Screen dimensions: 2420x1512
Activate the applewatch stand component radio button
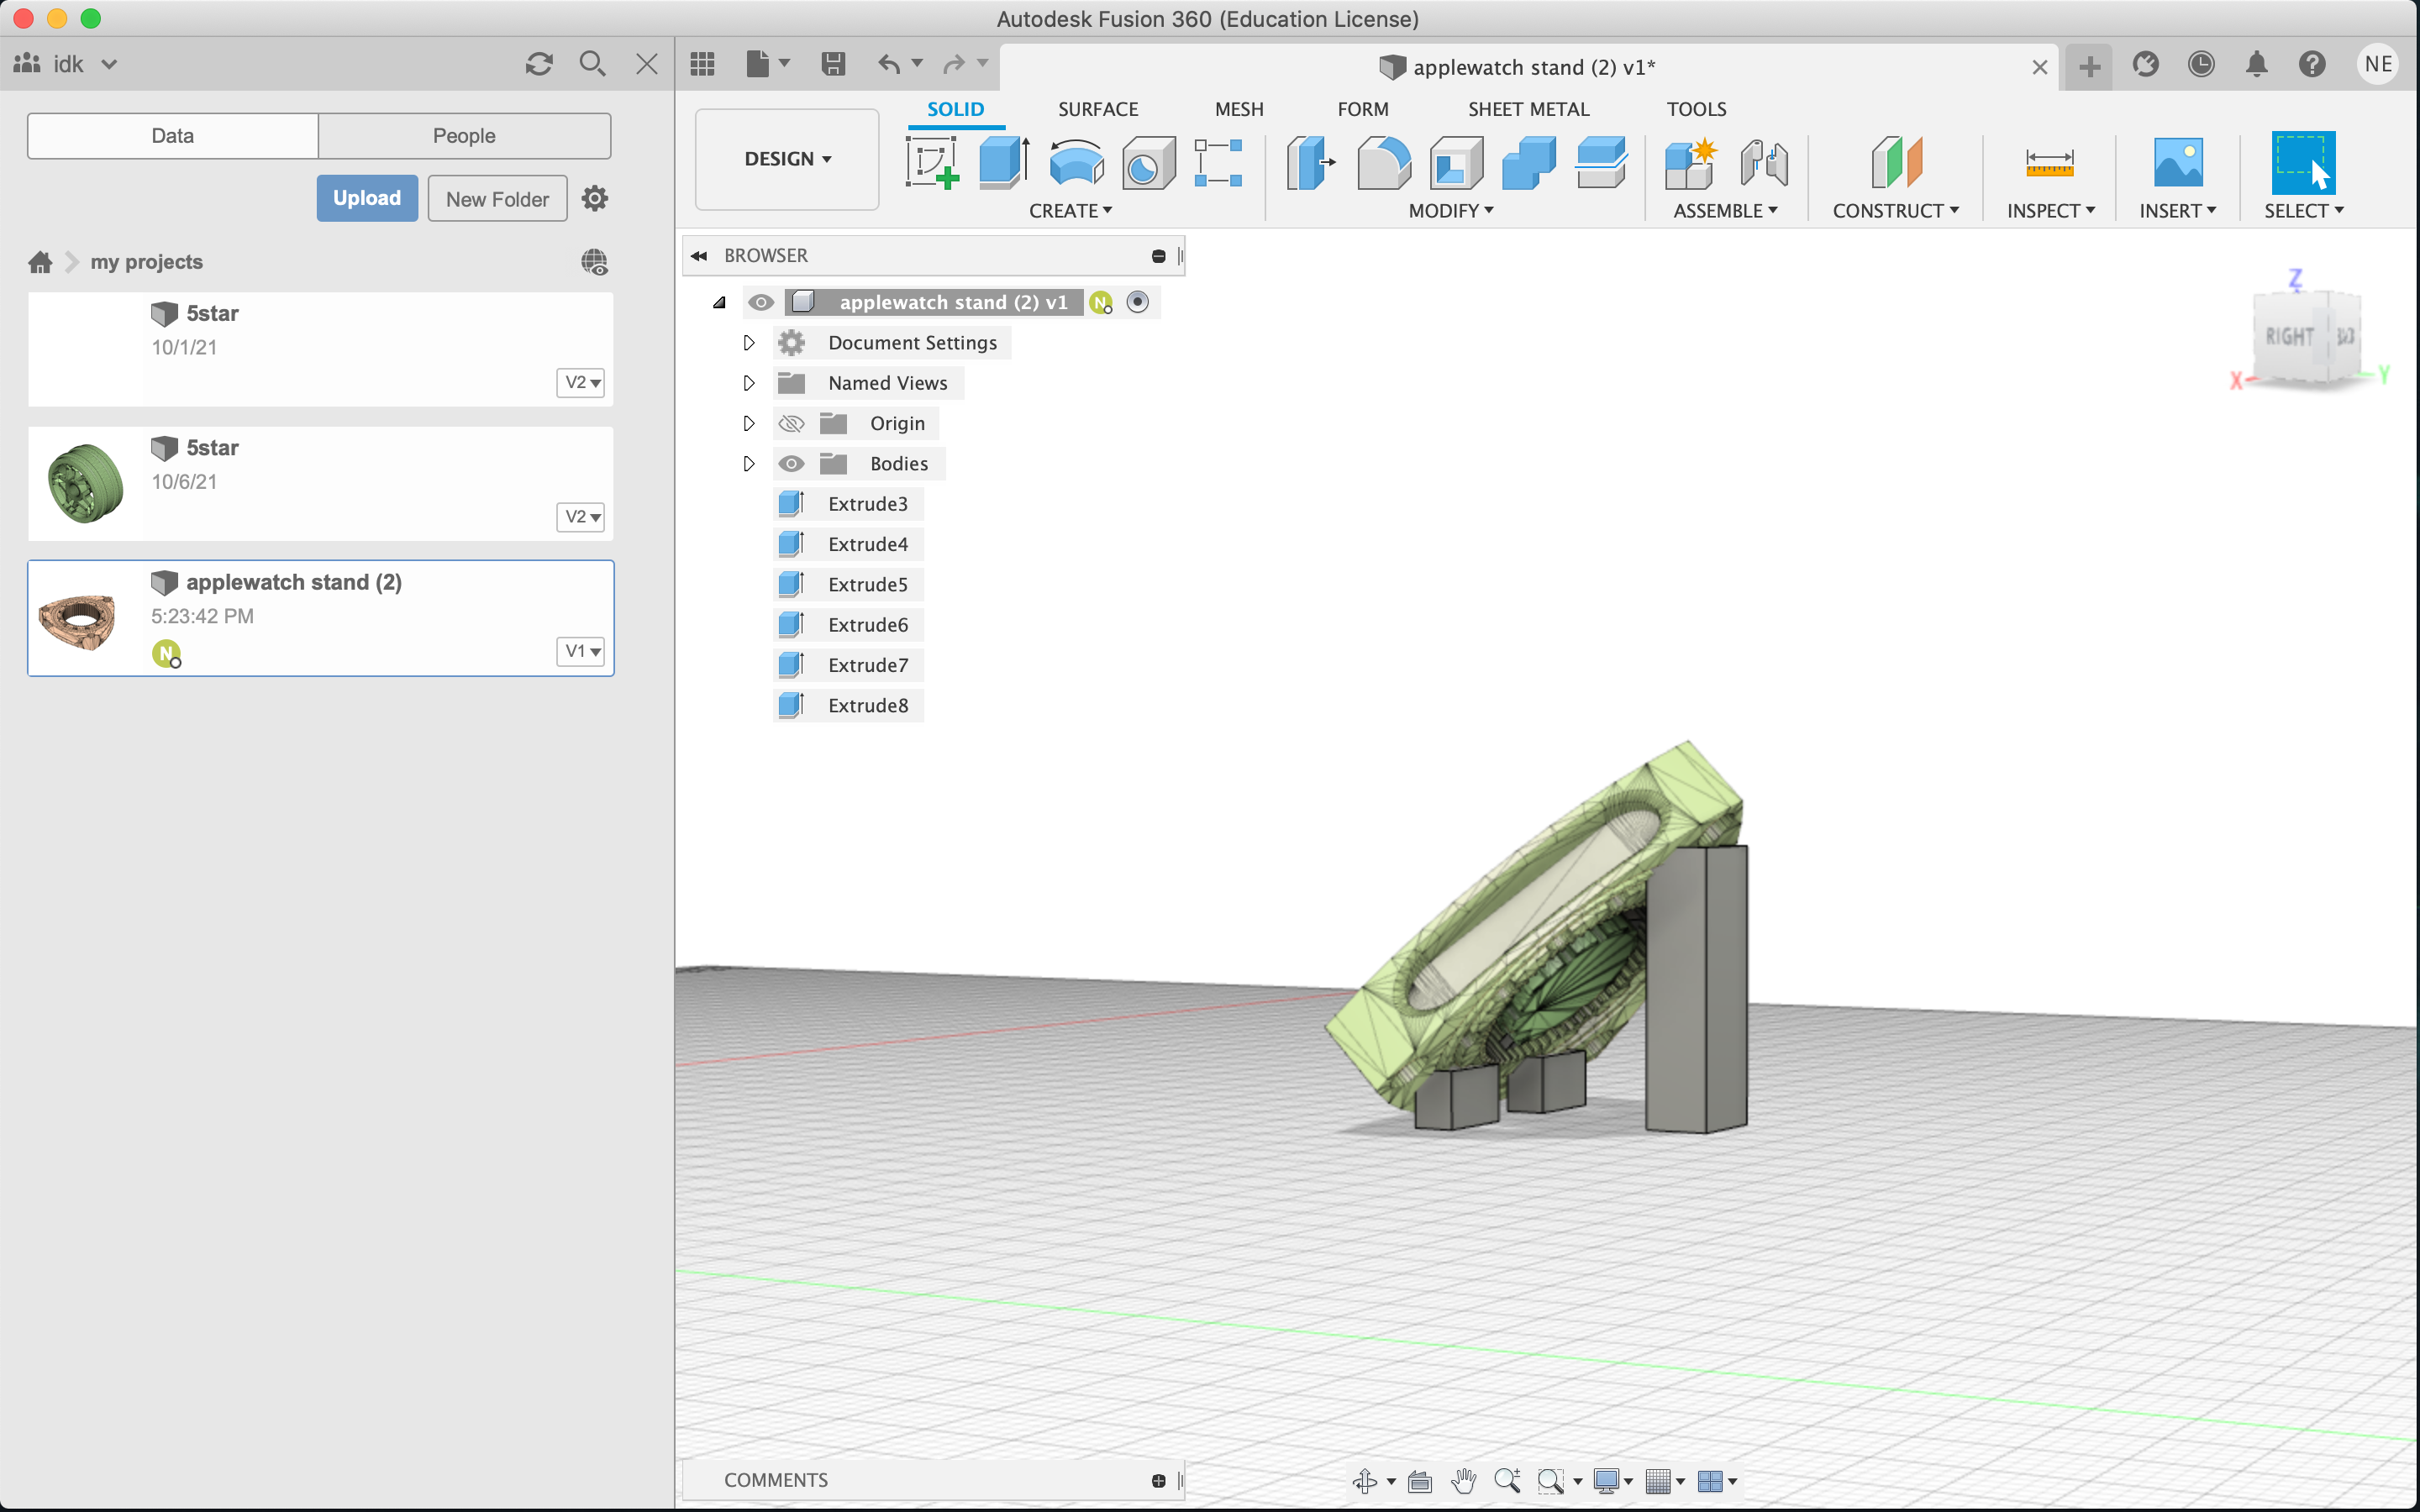click(1137, 302)
